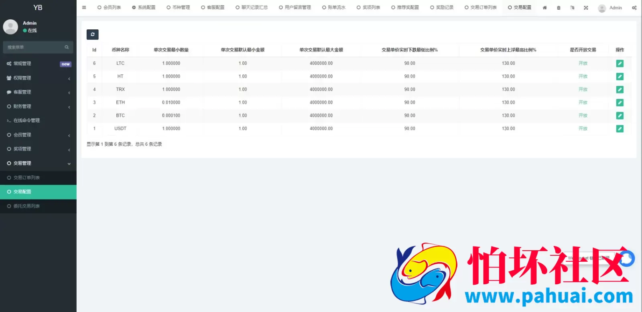Select 交易配置 sidebar submenu item
The image size is (642, 312).
coord(38,192)
